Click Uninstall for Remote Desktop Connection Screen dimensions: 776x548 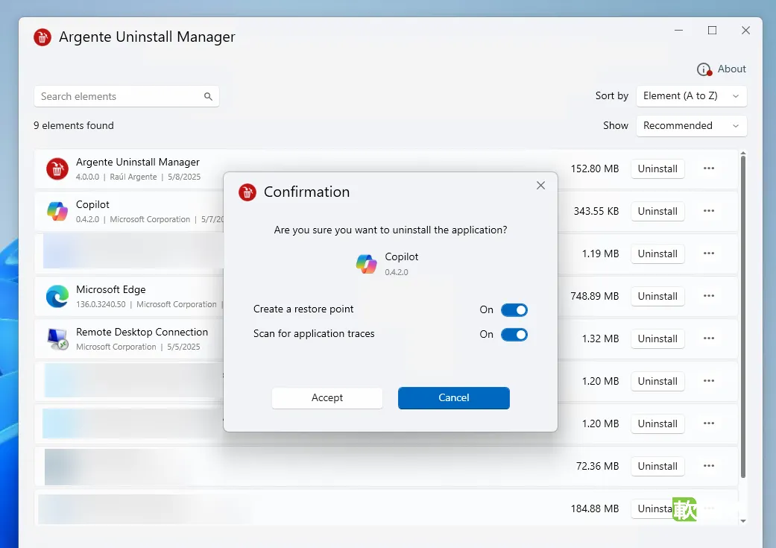(657, 339)
